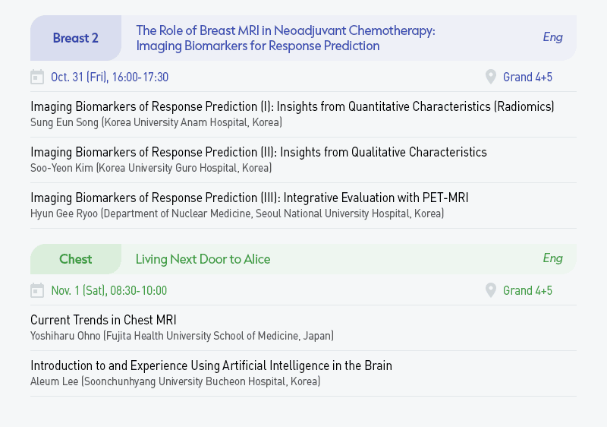Open the Breast MRI Neoadjuvant Chemotherapy session title
607x427 pixels.
click(x=286, y=38)
